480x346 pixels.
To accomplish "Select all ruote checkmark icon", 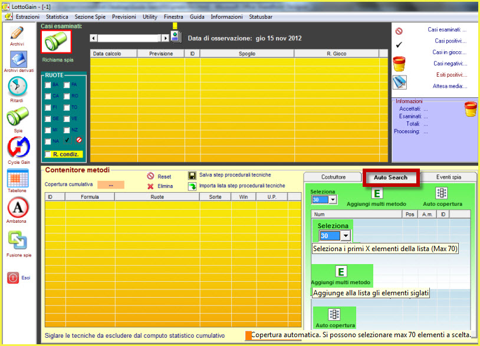I will click(67, 140).
